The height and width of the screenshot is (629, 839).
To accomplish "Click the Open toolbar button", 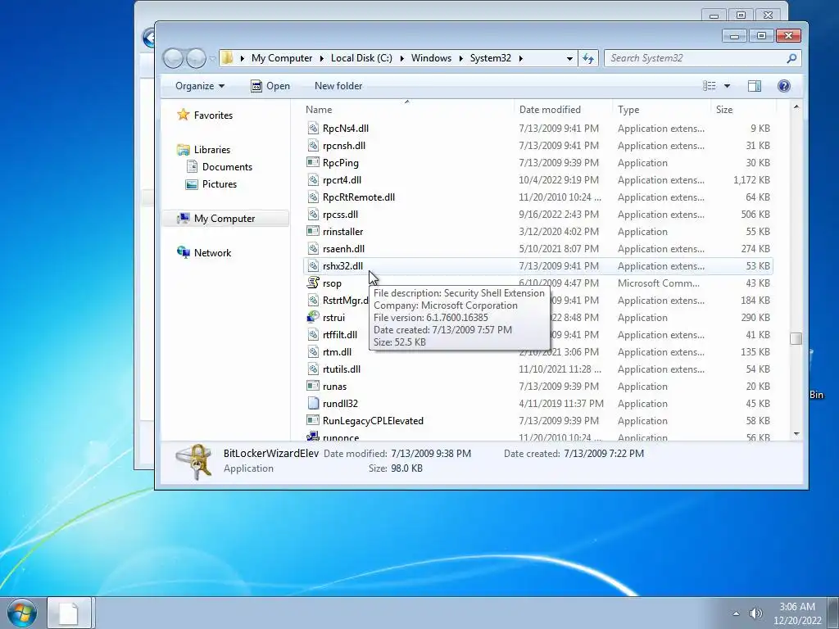I will tap(270, 86).
